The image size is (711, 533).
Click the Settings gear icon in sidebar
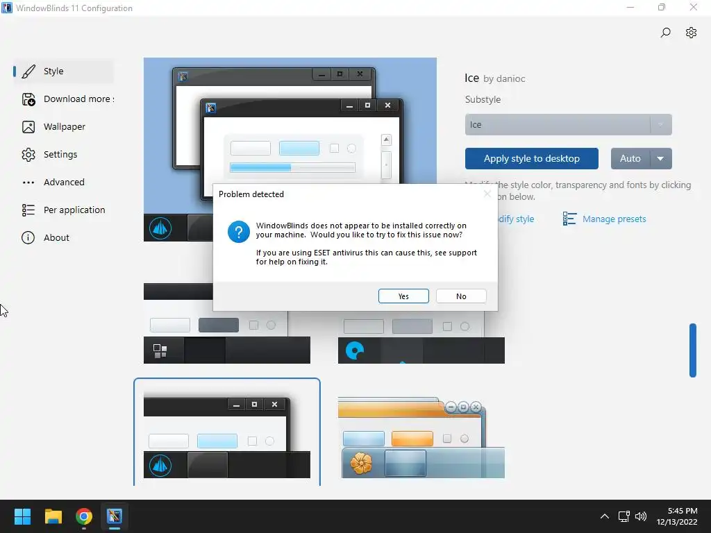click(28, 155)
